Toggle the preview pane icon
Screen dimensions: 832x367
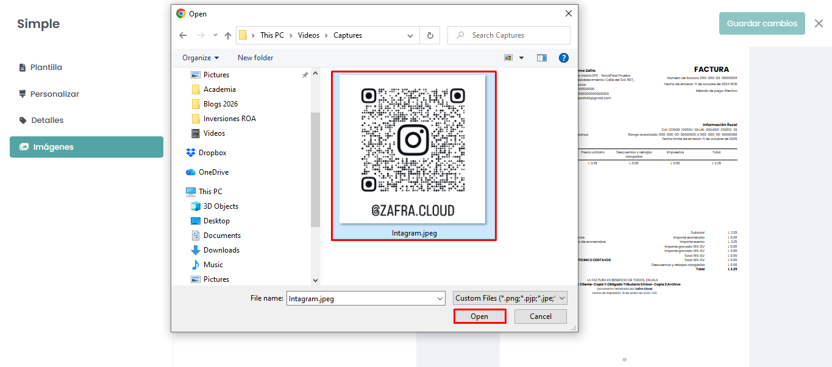pyautogui.click(x=542, y=58)
